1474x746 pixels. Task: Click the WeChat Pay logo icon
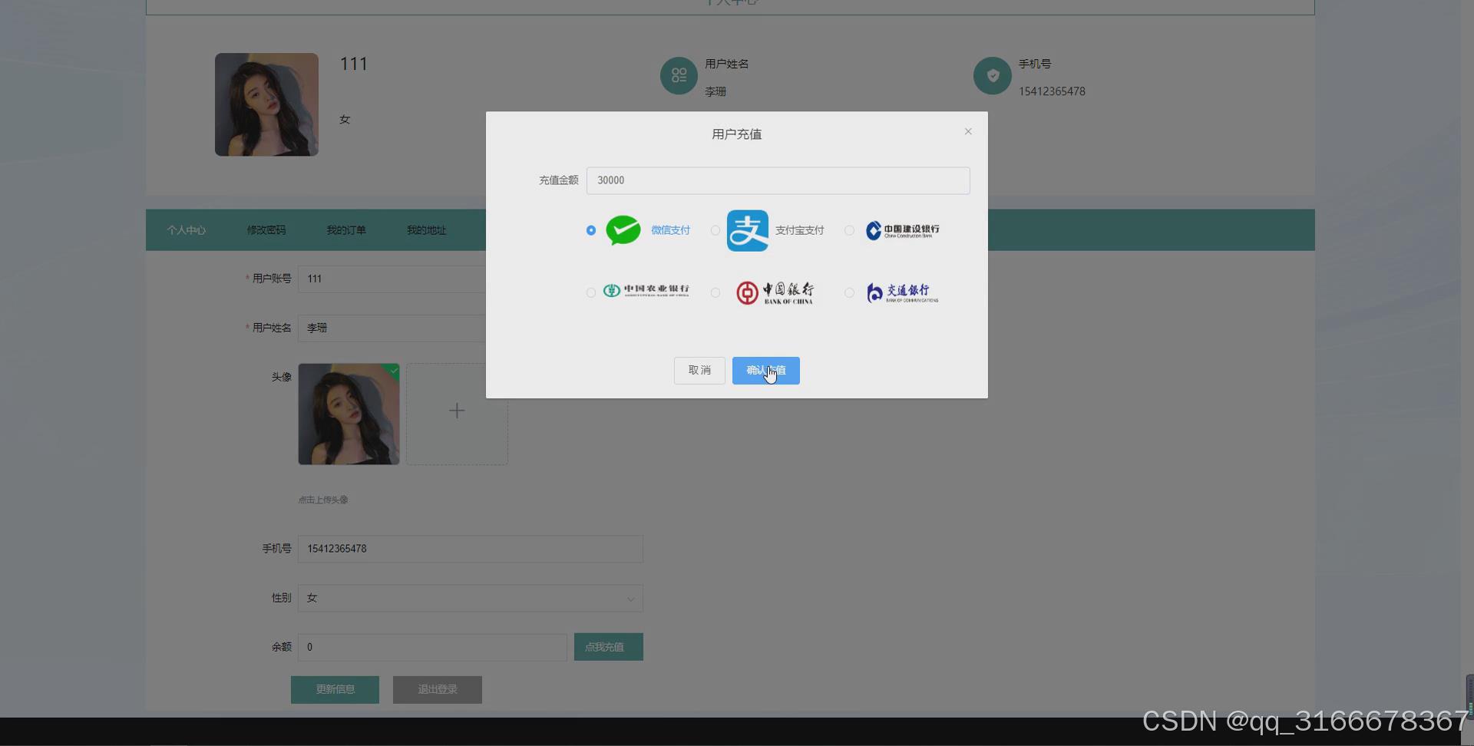tap(623, 230)
